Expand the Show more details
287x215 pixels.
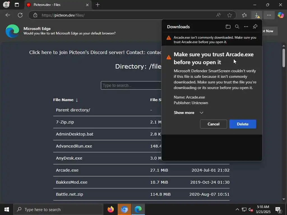pyautogui.click(x=189, y=113)
